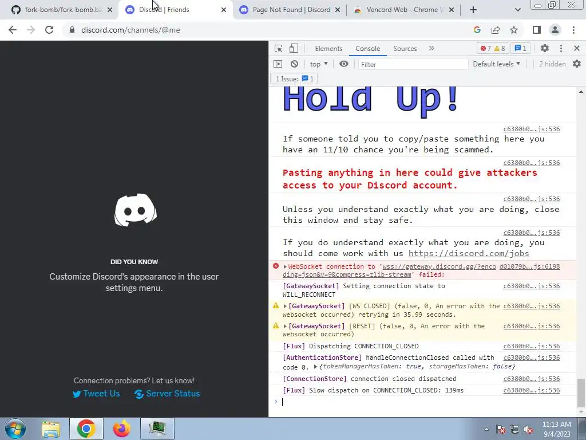Screen dimensions: 586x440
Task: Toggle the device toolbar icon in DevTools
Action: pos(294,48)
